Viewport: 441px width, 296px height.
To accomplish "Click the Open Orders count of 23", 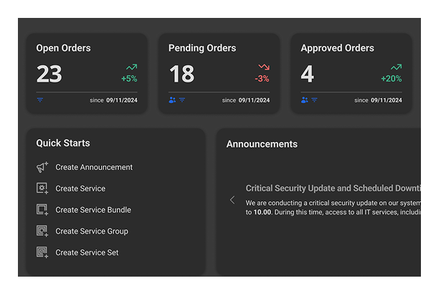I will coord(49,74).
